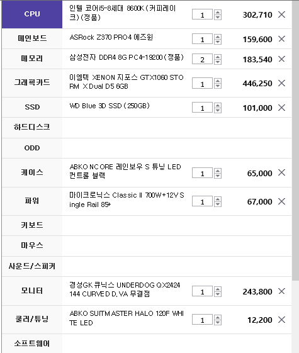Decrease memory quantity with down arrow
This screenshot has width=299, height=353.
pos(218,62)
